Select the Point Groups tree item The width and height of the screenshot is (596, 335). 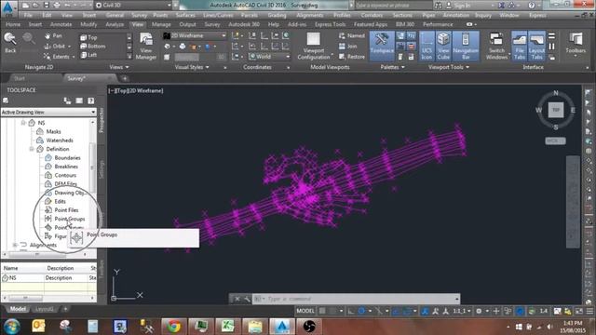click(70, 219)
